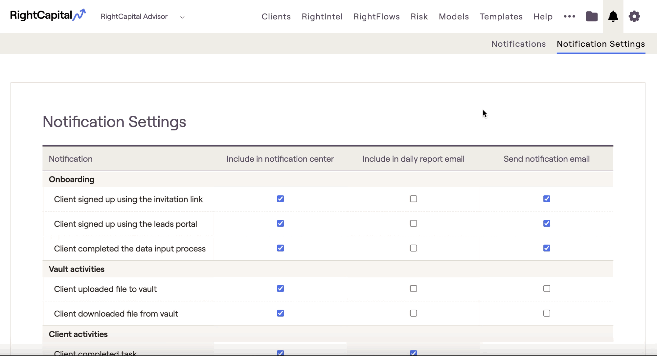This screenshot has height=356, width=657.
Task: Check daily report for file downloaded from vault
Action: tap(413, 313)
